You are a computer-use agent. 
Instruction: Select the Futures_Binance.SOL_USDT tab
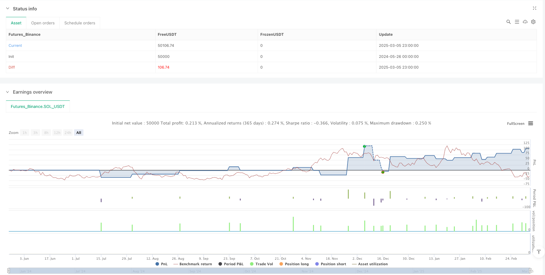tap(38, 107)
